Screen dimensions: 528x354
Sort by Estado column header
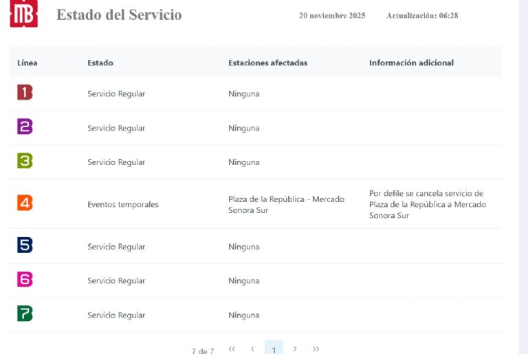[x=100, y=63]
